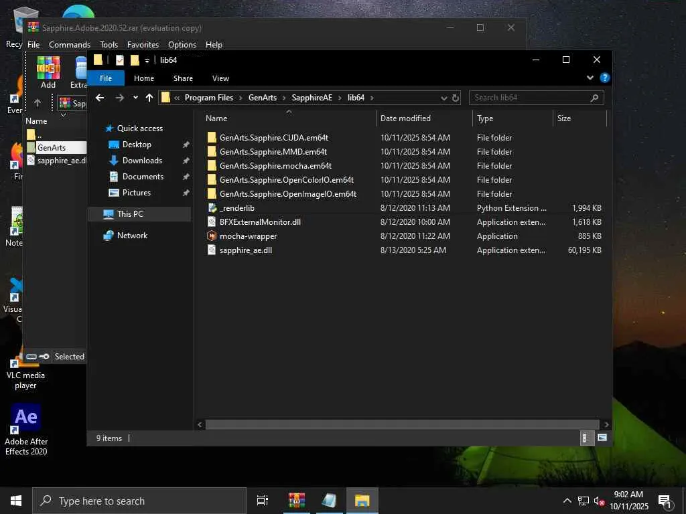Open WinRAR Commands menu
The height and width of the screenshot is (514, 686).
pyautogui.click(x=70, y=45)
